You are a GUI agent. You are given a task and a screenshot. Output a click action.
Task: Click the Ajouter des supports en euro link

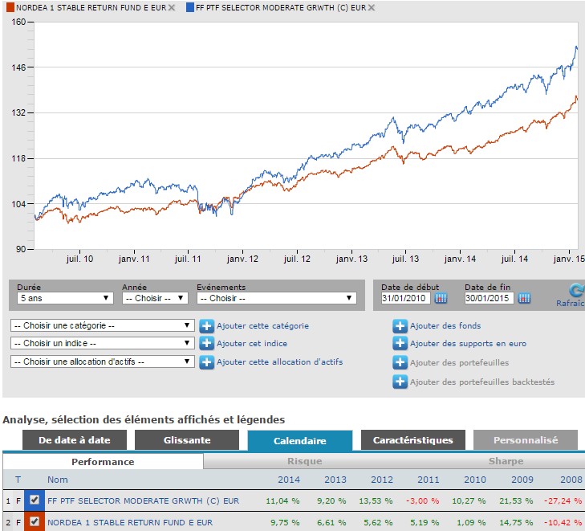click(x=468, y=344)
